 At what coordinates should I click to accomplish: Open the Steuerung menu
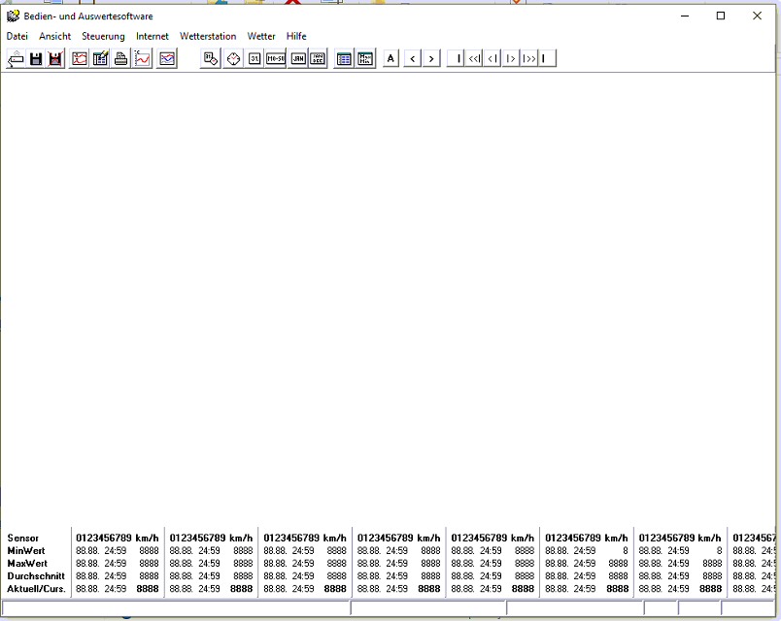(x=103, y=36)
